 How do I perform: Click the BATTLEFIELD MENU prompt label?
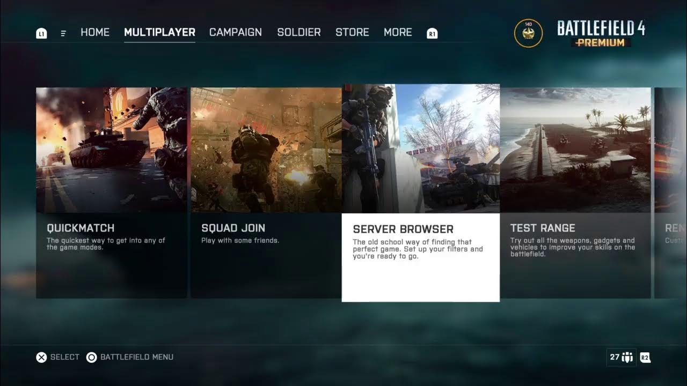(137, 357)
